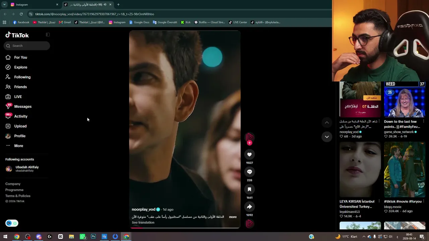
Task: Expand the tab search dropdown
Action: pyautogui.click(x=4, y=5)
